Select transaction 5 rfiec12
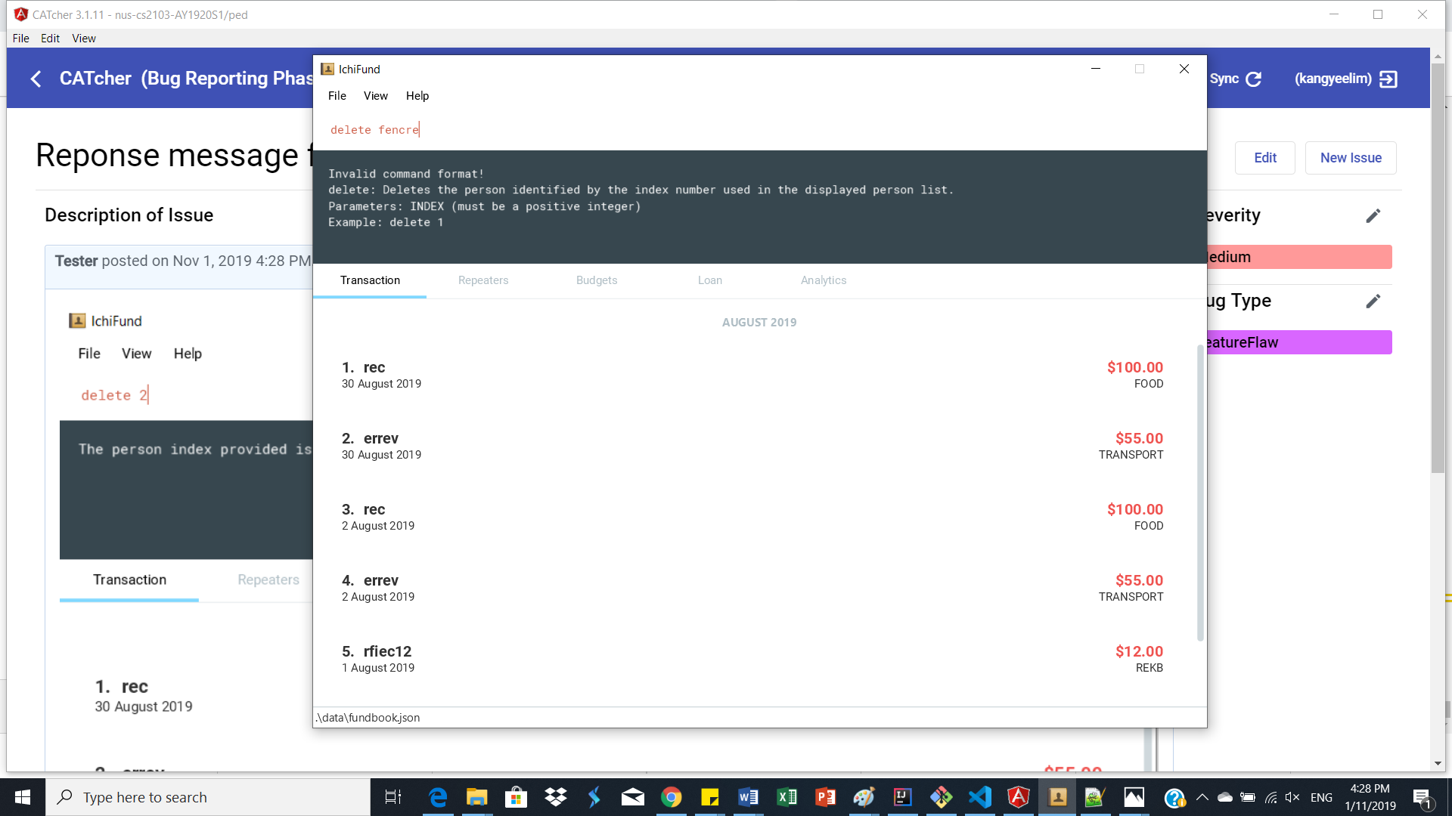Screen dimensions: 1452x816 (752, 659)
